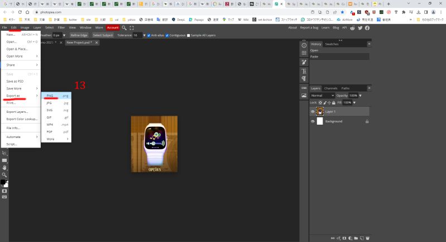Click the red Account button
This screenshot has height=242, width=446.
[x=113, y=27]
